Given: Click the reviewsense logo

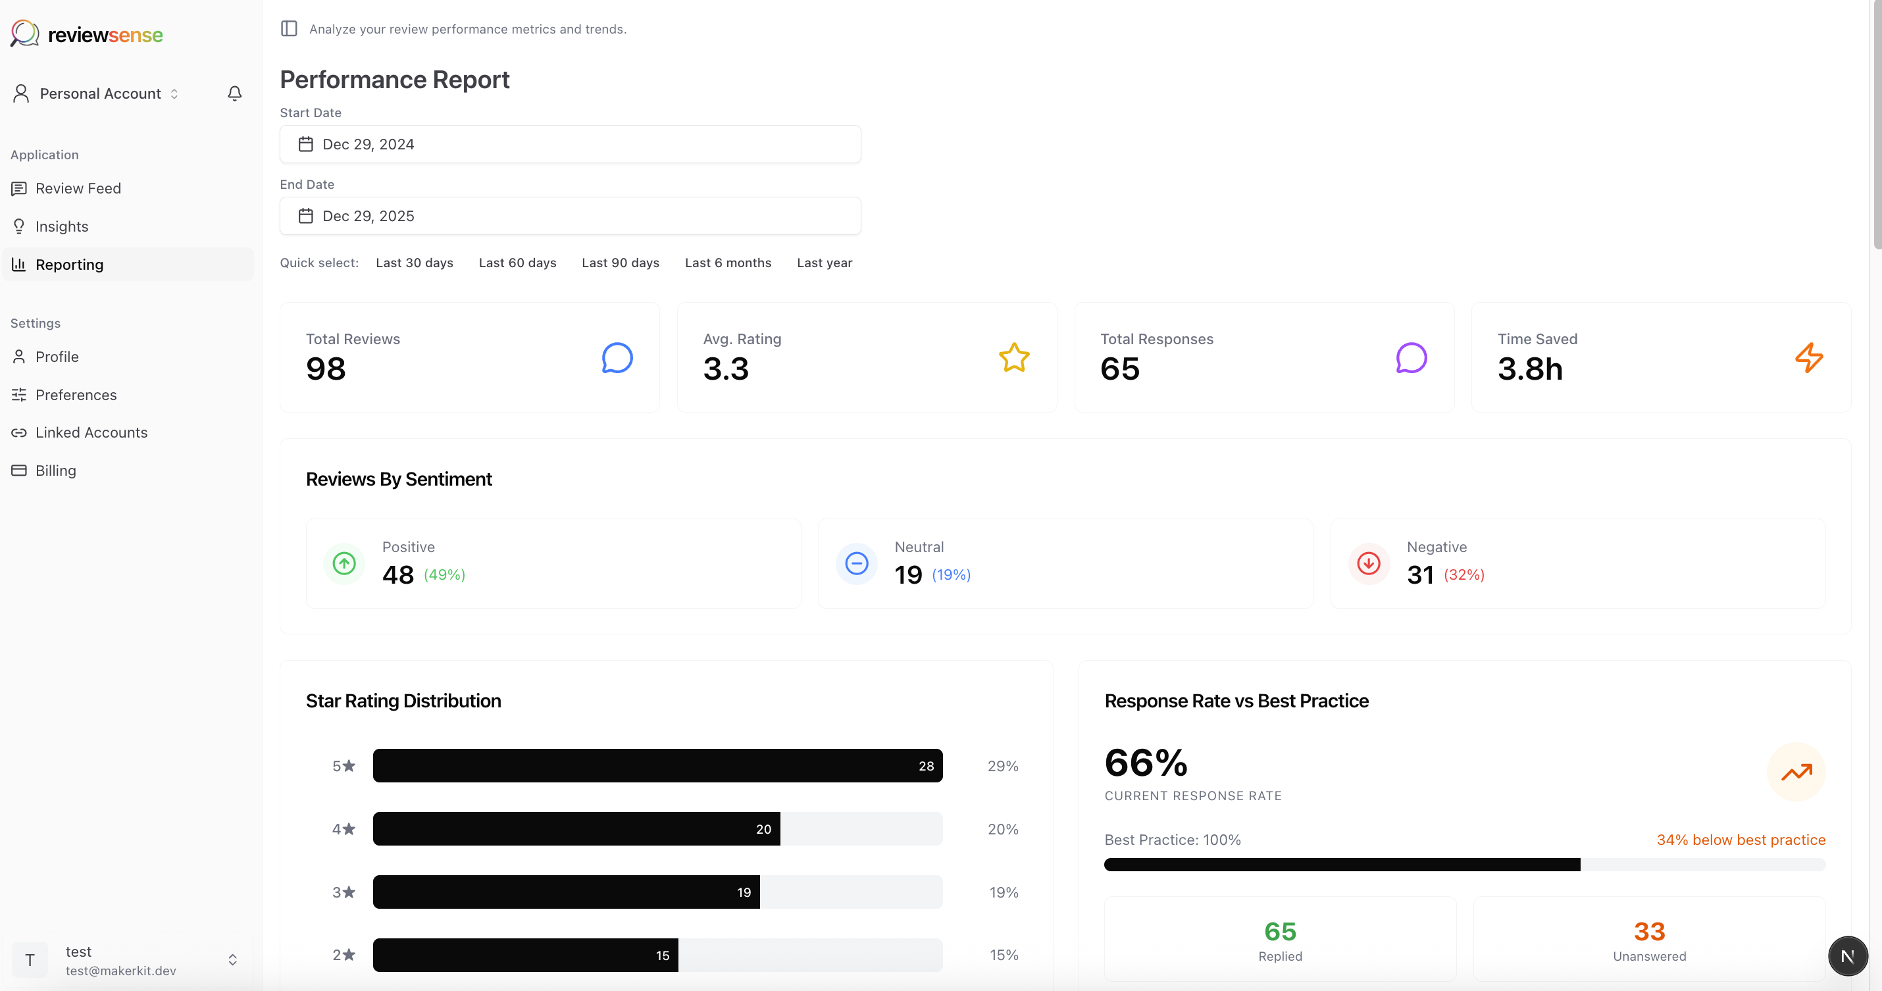Looking at the screenshot, I should pos(86,33).
